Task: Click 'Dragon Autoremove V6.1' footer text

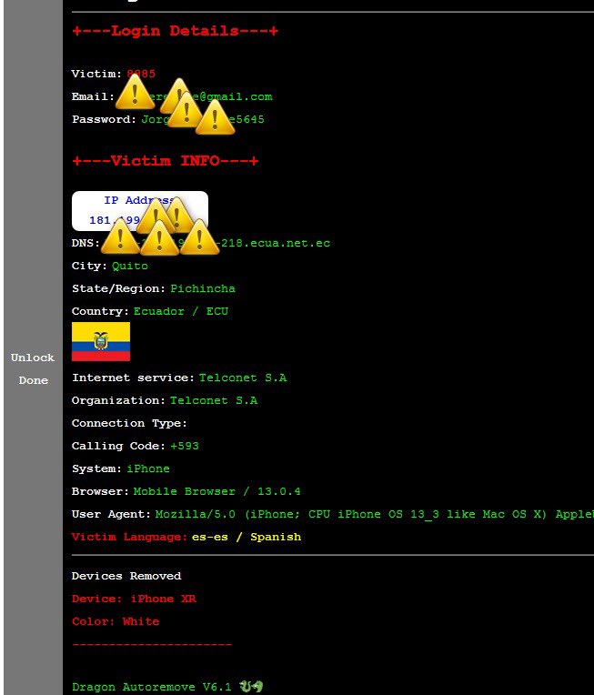Action: pyautogui.click(x=151, y=687)
